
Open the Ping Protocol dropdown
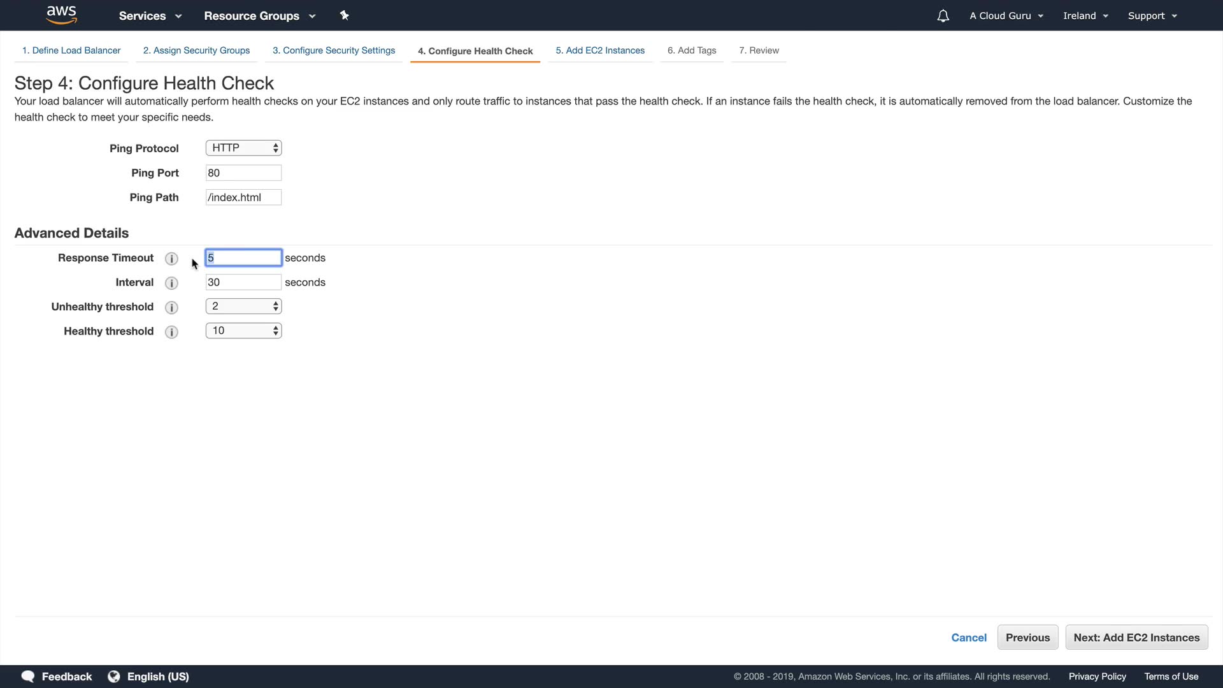click(243, 148)
